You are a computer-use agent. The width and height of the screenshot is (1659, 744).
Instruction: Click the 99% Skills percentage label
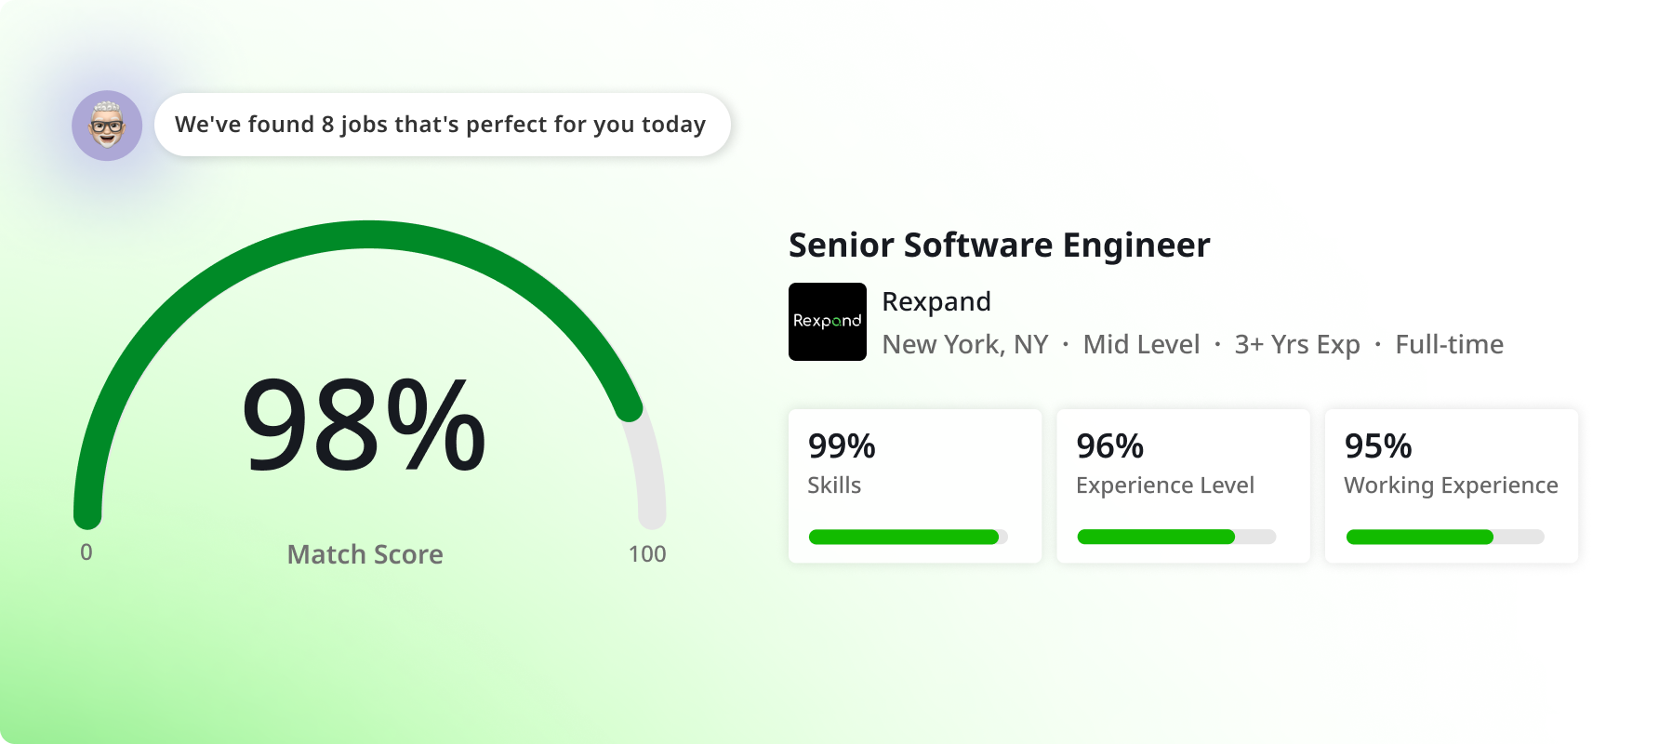[842, 446]
